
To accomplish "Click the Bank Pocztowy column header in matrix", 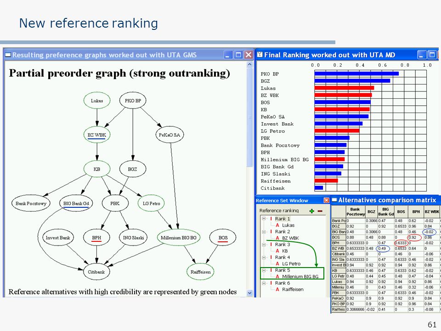I will (x=356, y=211).
